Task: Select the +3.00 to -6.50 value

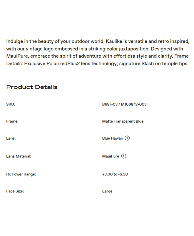Action: 115,174
